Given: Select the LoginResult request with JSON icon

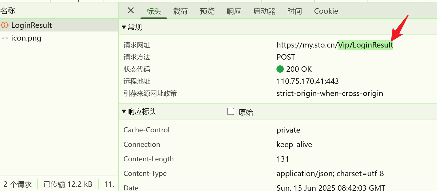Looking at the screenshot, I should [31, 25].
